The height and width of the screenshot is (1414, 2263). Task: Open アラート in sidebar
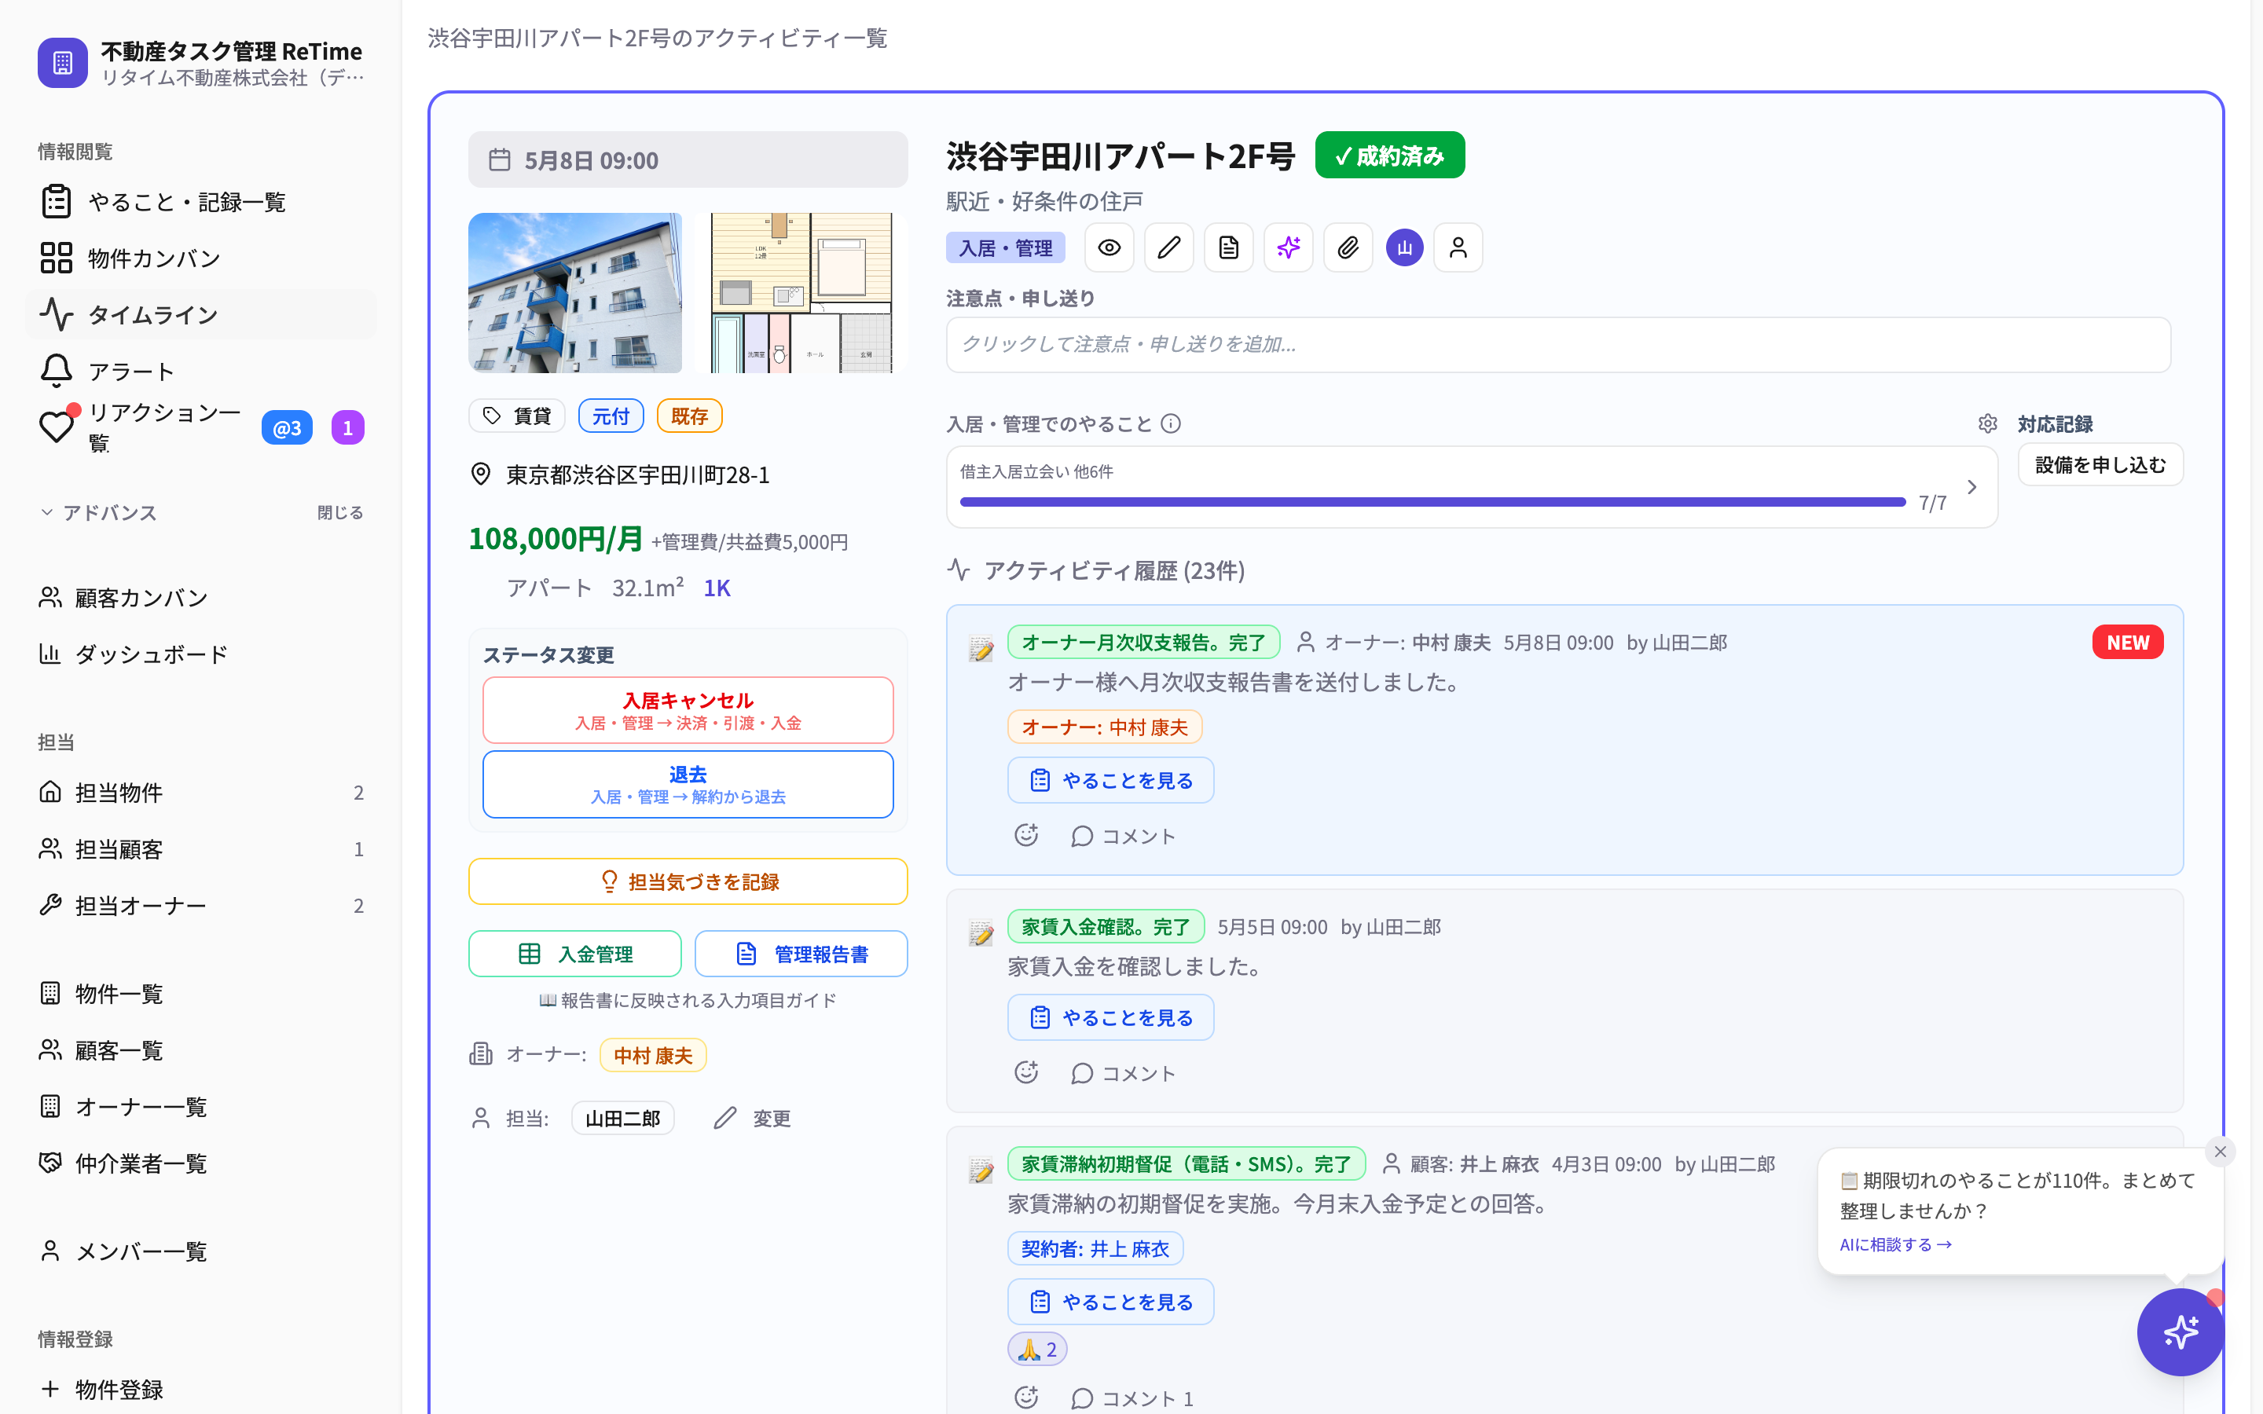click(201, 372)
